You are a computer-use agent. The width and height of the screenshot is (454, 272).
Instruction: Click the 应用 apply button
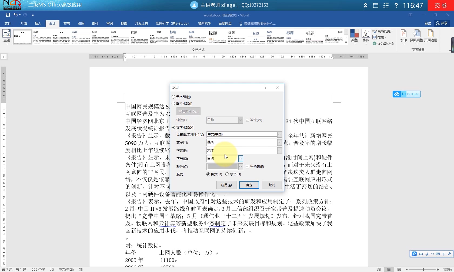tap(226, 185)
